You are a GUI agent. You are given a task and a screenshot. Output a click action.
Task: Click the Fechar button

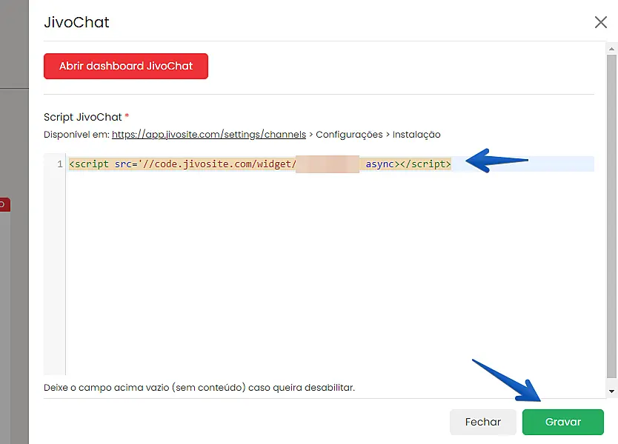(483, 422)
